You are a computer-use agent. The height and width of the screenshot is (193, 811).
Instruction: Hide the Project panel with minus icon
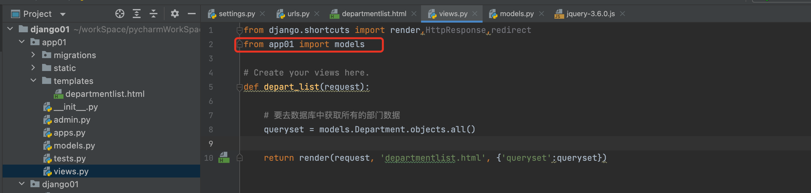point(192,14)
